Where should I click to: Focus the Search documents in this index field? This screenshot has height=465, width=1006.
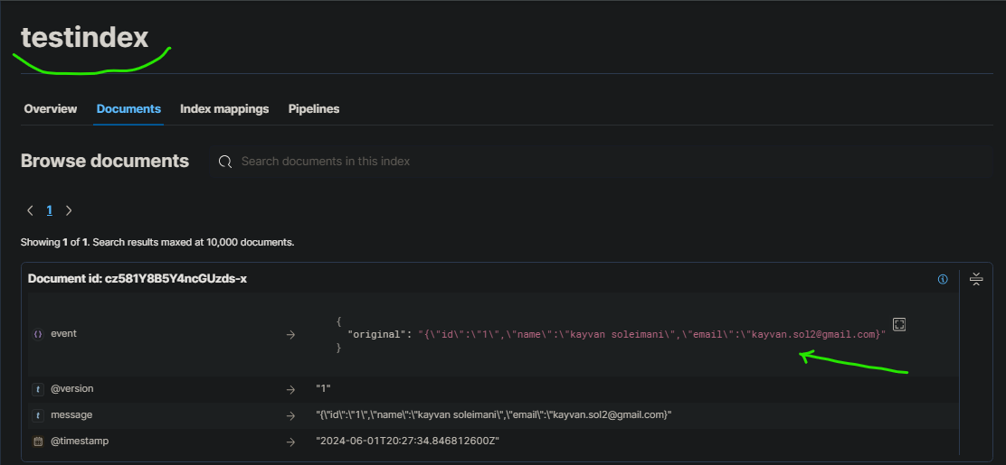tap(543, 162)
